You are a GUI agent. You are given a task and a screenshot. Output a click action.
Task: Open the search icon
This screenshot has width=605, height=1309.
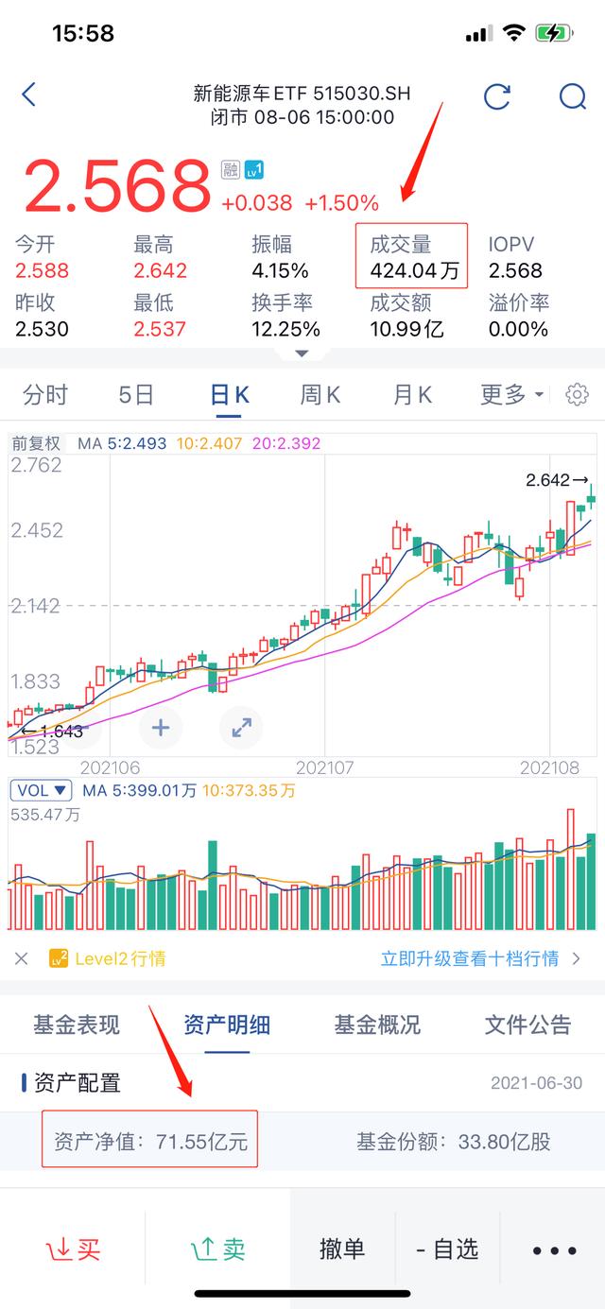(x=573, y=95)
